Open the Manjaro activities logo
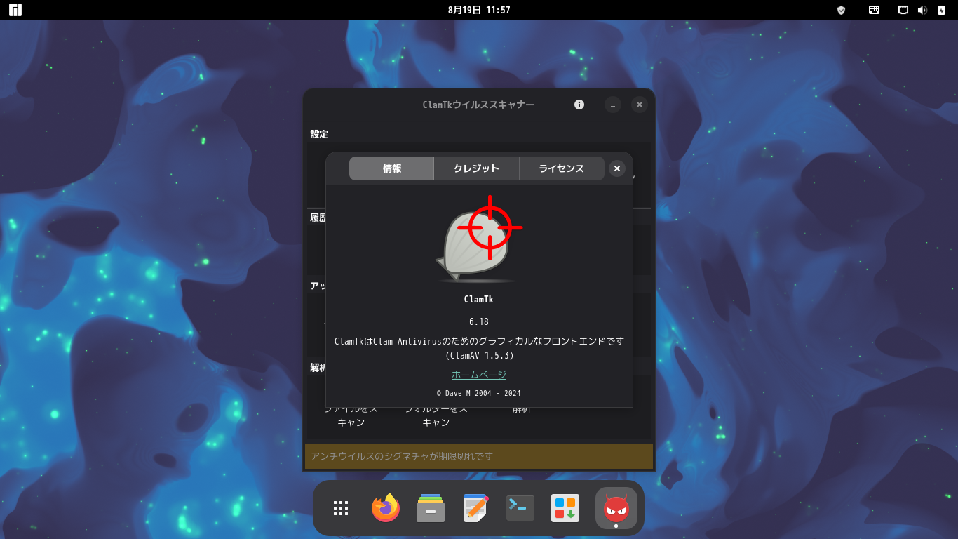Image resolution: width=958 pixels, height=539 pixels. point(15,10)
